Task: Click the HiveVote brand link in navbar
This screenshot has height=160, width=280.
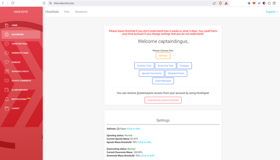Action: pos(52,12)
